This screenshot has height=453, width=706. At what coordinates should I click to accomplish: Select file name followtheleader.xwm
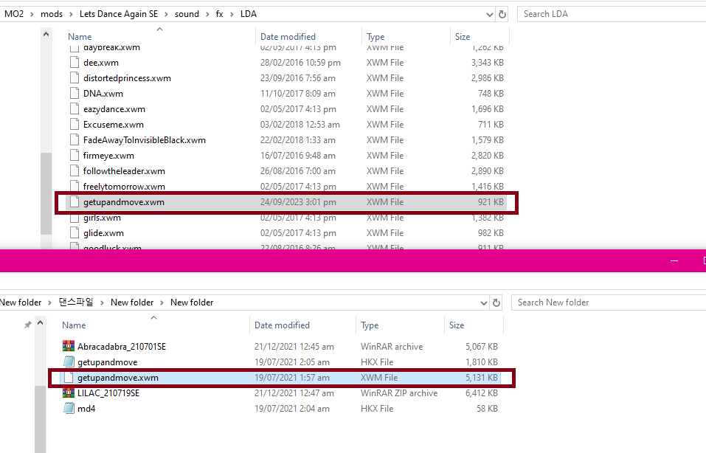pos(124,171)
